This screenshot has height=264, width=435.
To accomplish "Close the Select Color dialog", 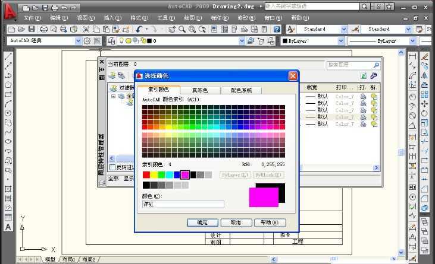I will click(x=293, y=76).
